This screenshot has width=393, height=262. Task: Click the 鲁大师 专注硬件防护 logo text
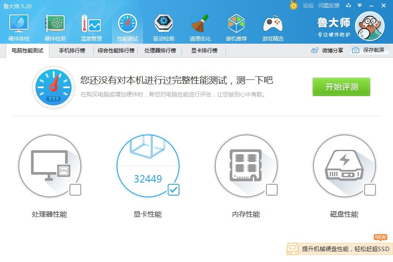[334, 28]
